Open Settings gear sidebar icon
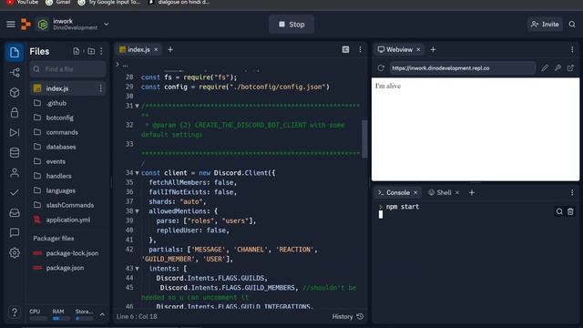The width and height of the screenshot is (583, 328). (x=15, y=253)
